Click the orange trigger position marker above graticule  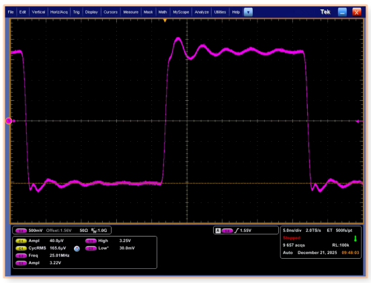click(165, 21)
